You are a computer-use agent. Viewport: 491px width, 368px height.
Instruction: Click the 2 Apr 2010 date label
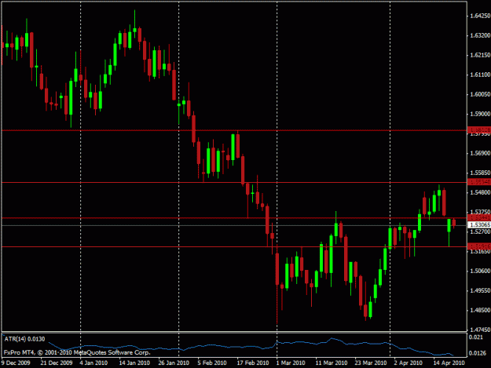coord(408,363)
